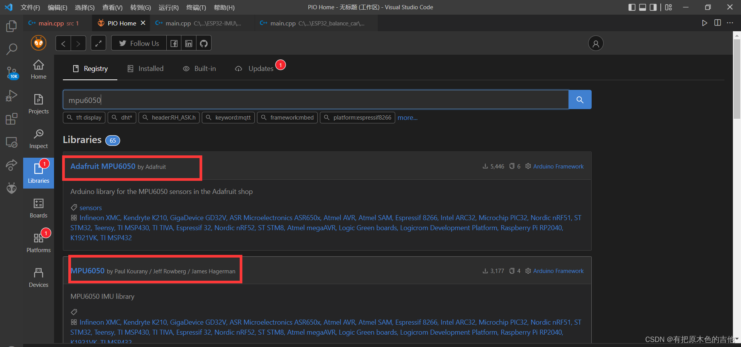Open Remote Explorer in activity bar
The height and width of the screenshot is (347, 741).
click(12, 142)
